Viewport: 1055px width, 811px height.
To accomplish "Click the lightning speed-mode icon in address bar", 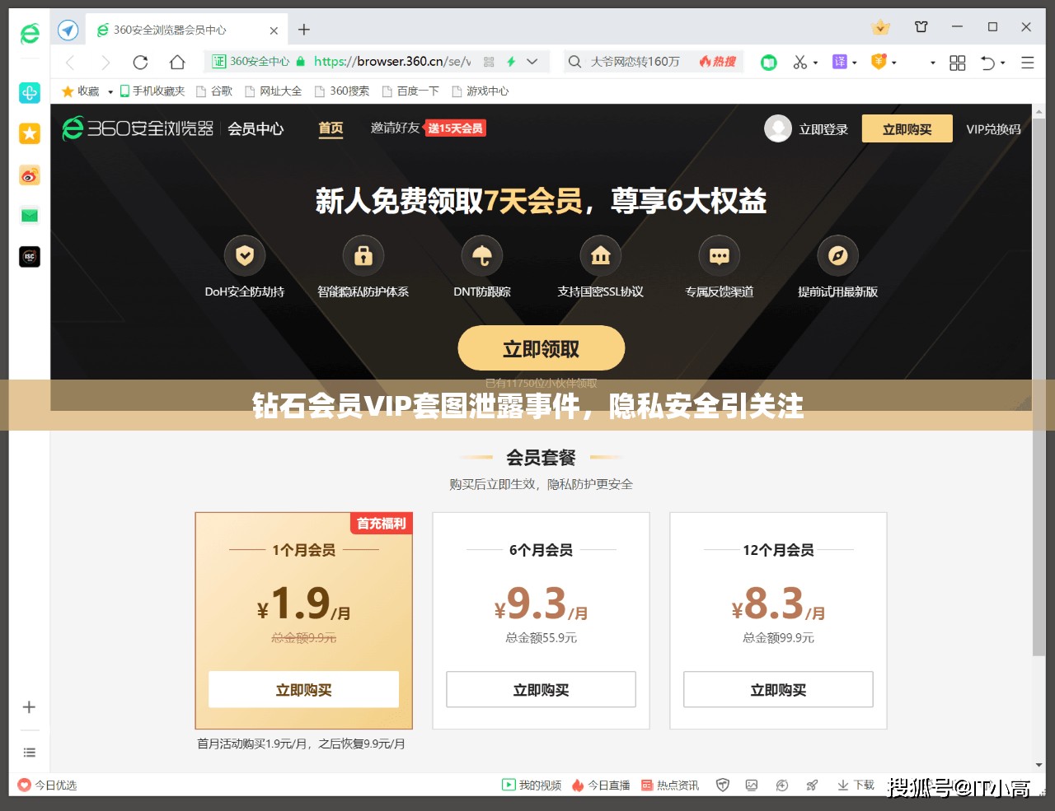I will coord(511,62).
